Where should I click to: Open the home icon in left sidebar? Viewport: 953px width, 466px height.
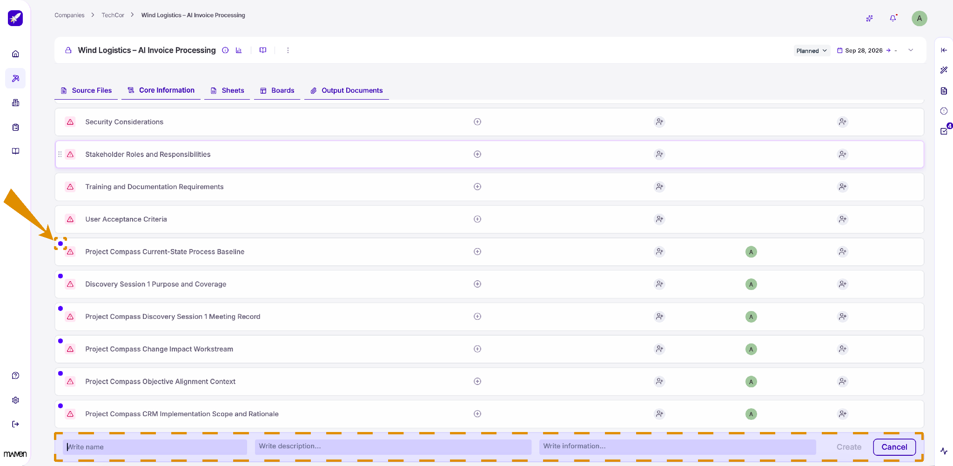coord(15,54)
